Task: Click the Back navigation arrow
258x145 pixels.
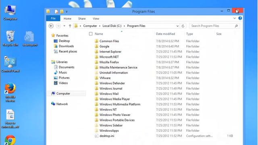Action: 51,26
